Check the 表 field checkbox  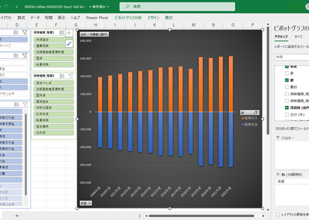[x=287, y=73]
